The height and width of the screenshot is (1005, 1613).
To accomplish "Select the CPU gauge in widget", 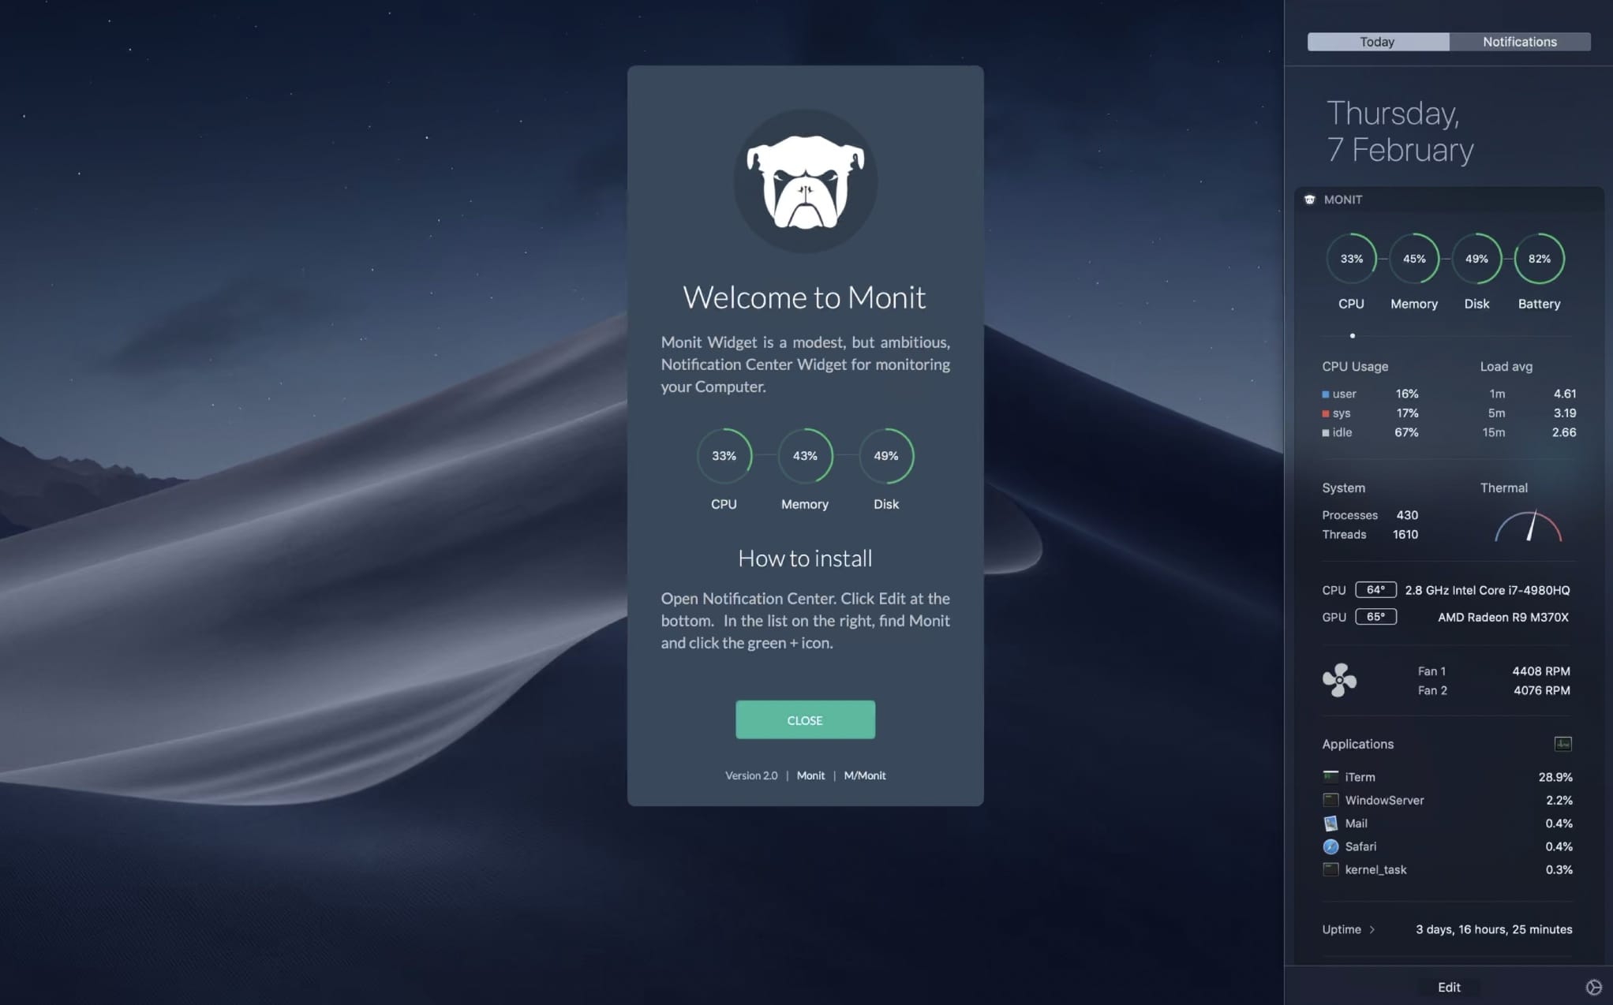I will pos(1351,259).
